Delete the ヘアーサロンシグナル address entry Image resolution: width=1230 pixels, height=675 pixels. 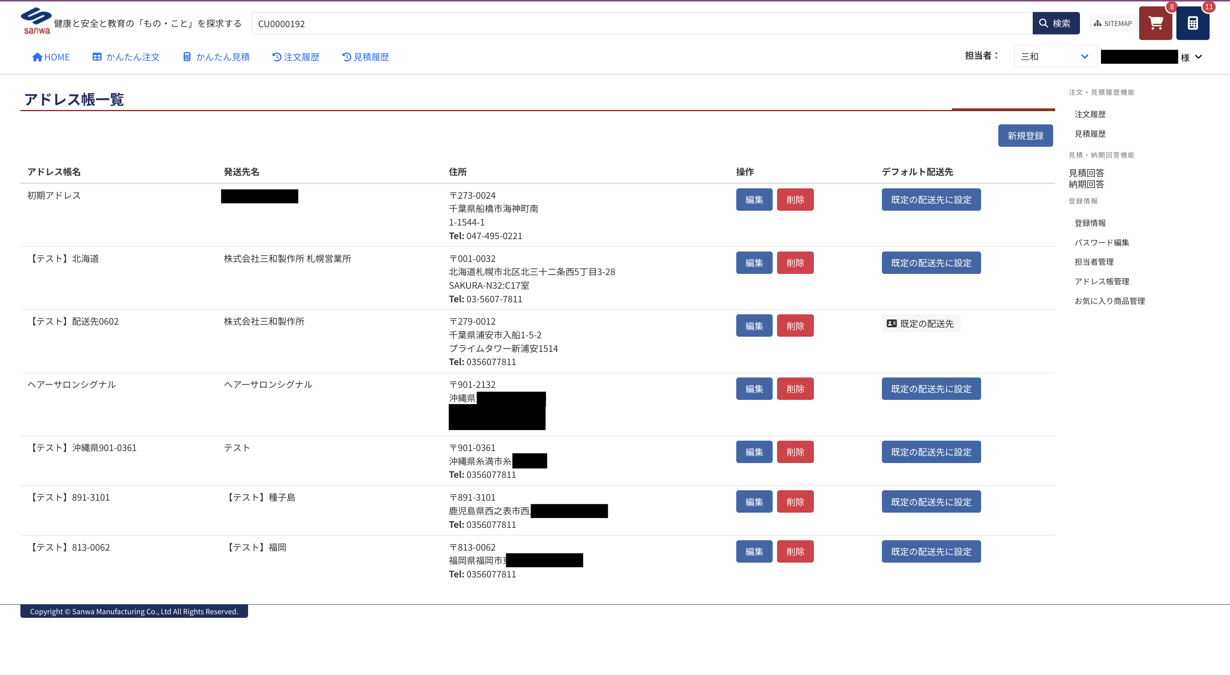pos(795,389)
